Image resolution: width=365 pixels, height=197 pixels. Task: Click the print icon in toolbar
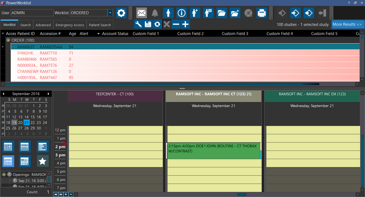click(262, 13)
